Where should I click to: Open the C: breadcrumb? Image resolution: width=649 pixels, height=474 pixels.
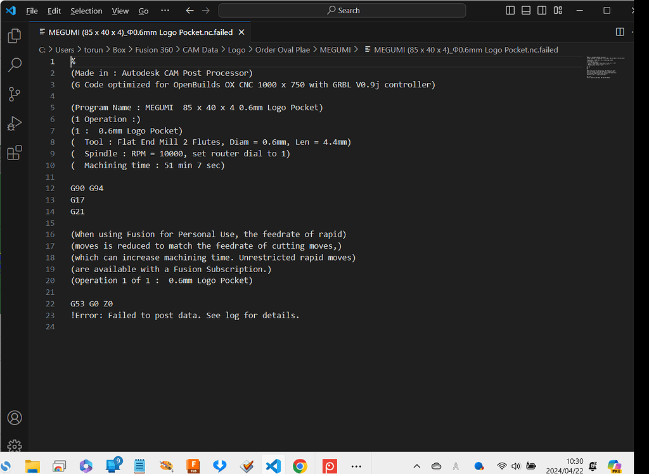pos(42,50)
